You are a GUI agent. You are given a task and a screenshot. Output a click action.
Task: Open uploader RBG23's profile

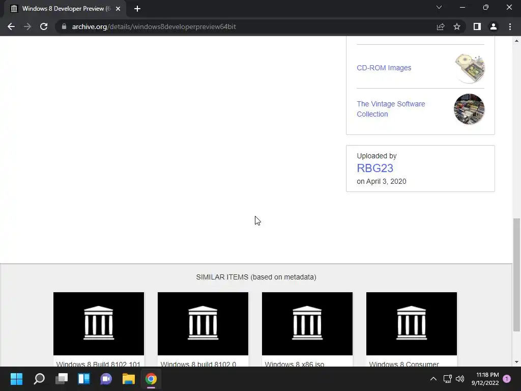(x=375, y=168)
